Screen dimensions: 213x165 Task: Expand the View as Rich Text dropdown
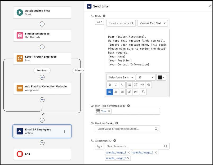(152, 23)
